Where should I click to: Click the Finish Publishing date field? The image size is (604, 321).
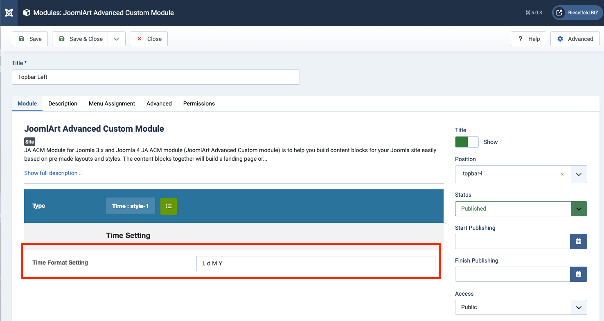click(x=513, y=274)
